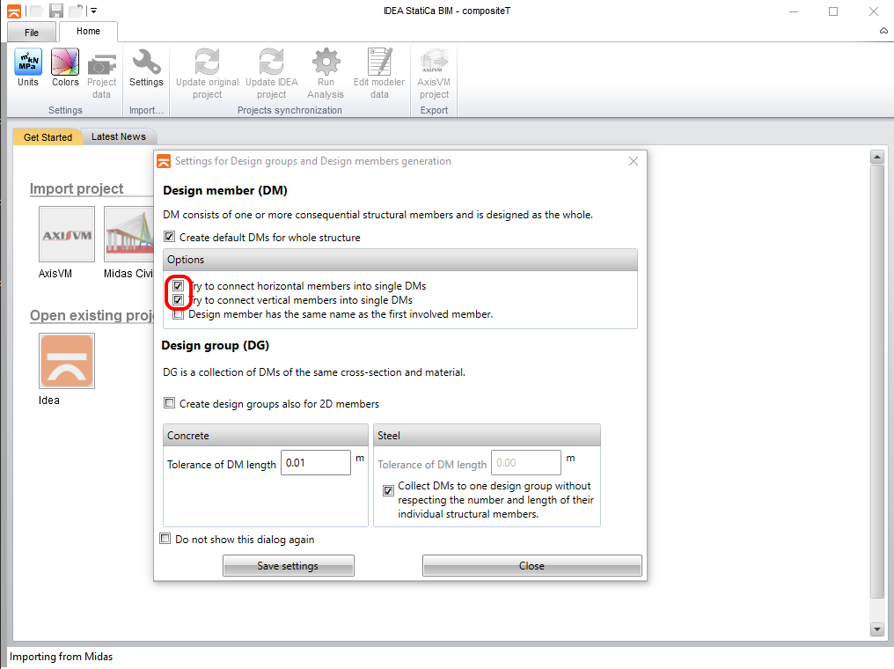The image size is (894, 669).
Task: Select the Get Started tab
Action: 48,137
